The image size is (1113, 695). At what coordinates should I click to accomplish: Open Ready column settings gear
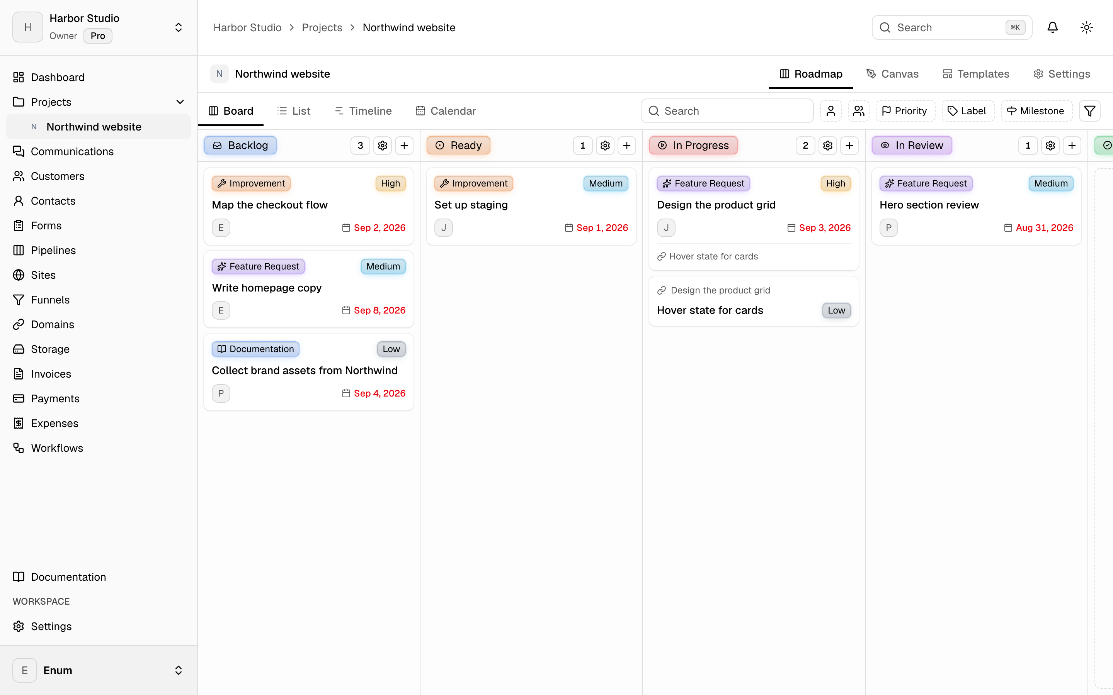click(x=605, y=145)
